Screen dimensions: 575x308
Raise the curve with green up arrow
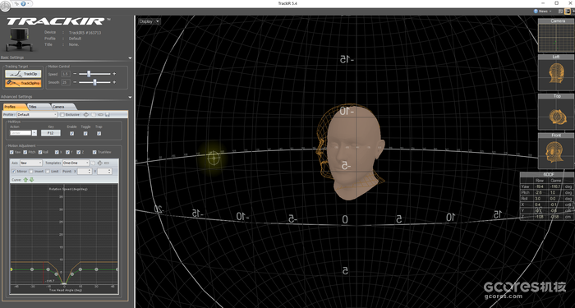25,180
